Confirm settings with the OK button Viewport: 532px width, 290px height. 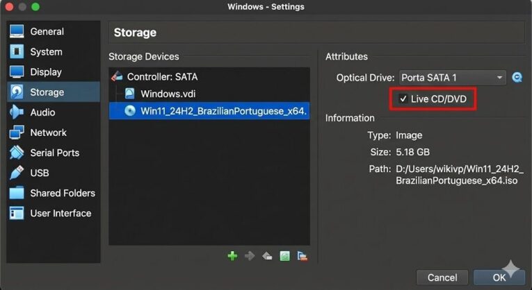499,278
